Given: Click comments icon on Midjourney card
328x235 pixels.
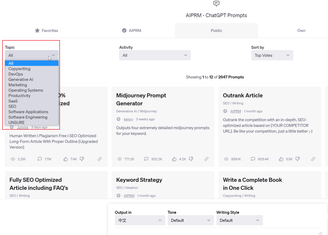Looking at the screenshot, I should tap(146, 159).
